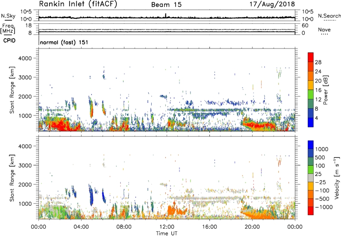
Task: Click the "500" Velocity colorbar tick
Action: click(320, 157)
